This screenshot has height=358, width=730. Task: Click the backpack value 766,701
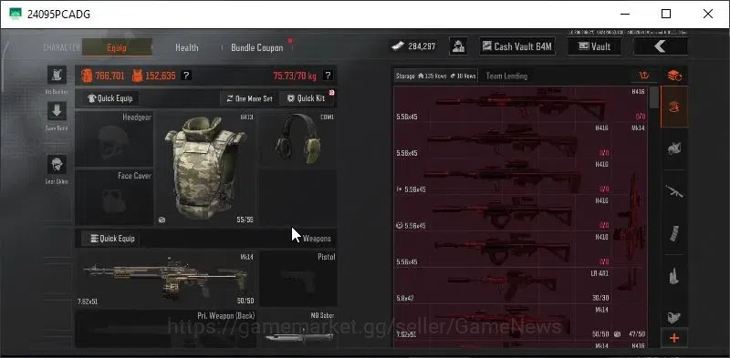[x=109, y=76]
